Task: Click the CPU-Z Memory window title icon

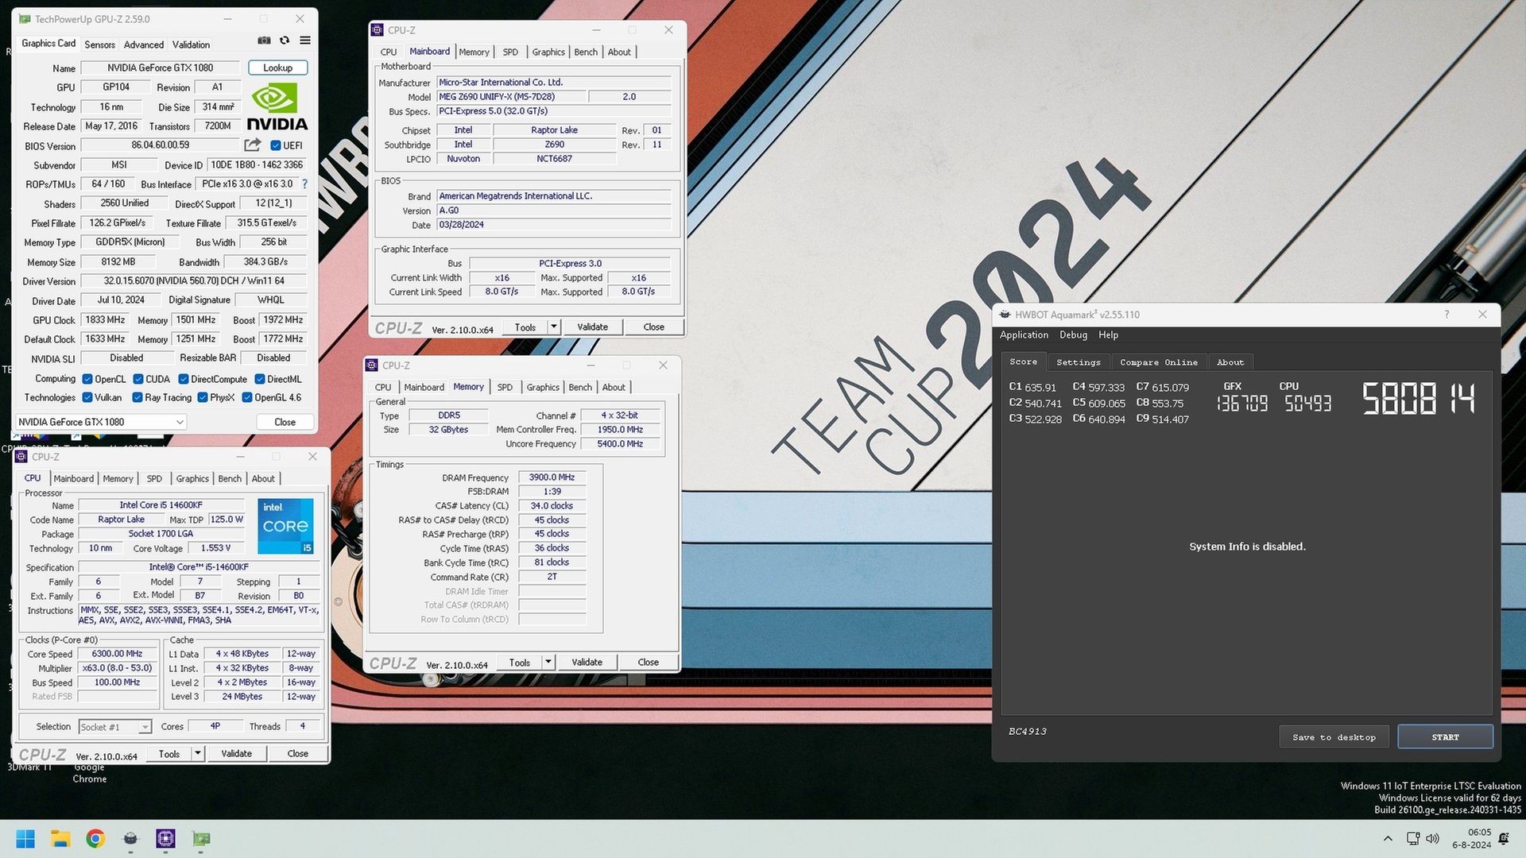Action: click(x=372, y=365)
